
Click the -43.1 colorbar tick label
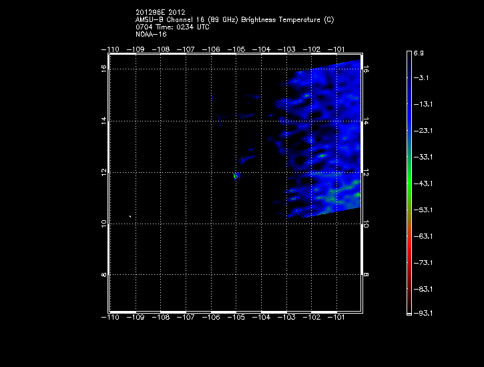click(423, 183)
